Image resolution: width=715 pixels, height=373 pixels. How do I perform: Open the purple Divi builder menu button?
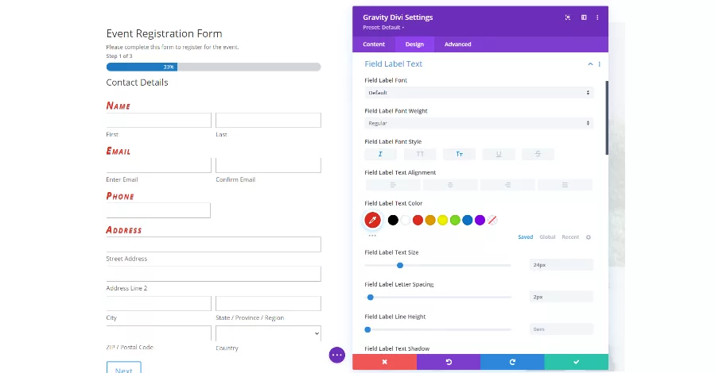(337, 355)
